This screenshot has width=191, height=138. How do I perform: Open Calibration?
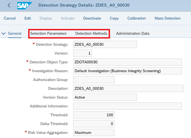pos(137,18)
